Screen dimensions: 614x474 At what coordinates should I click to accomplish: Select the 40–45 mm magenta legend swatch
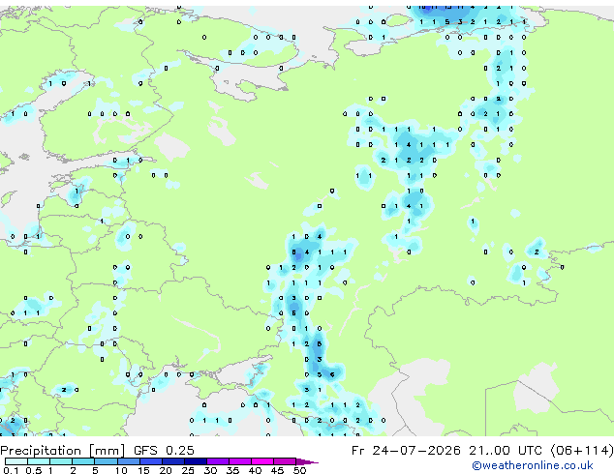(262, 461)
